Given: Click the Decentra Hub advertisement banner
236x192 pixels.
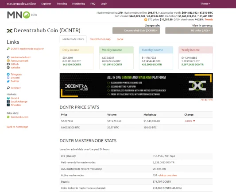Looking at the screenshot, I should pyautogui.click(x=136, y=86).
